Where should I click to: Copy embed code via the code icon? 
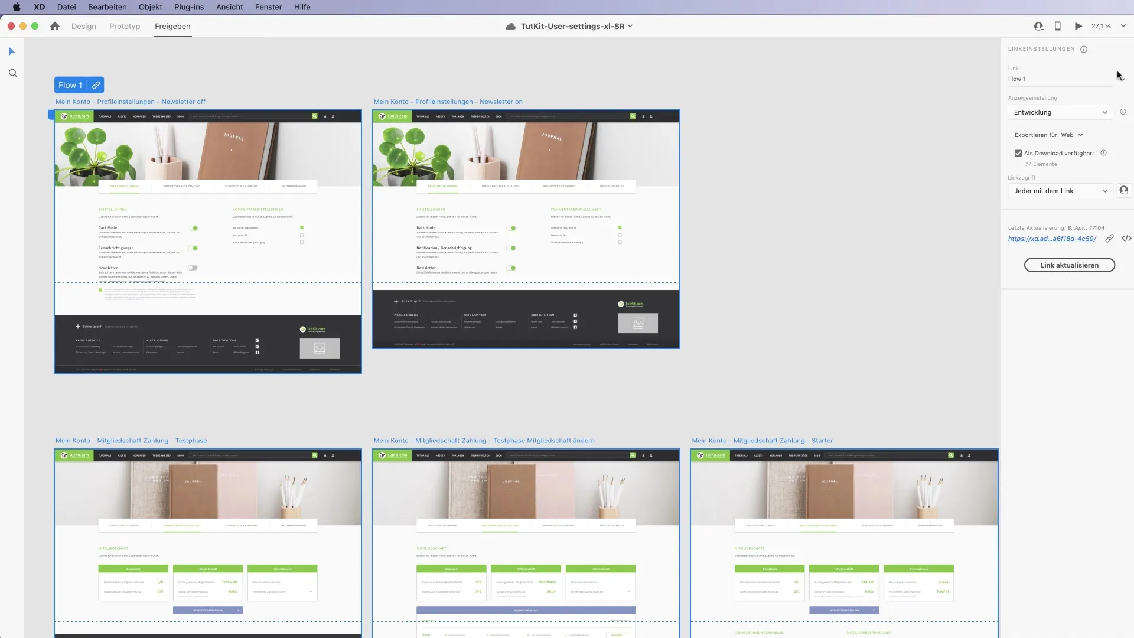click(x=1126, y=239)
